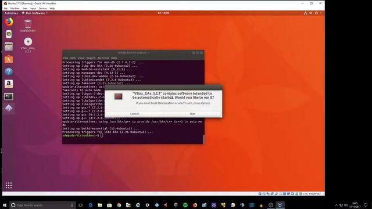Open the terminal's Terminal menu
This screenshot has height=209, width=372.
pos(103,58)
